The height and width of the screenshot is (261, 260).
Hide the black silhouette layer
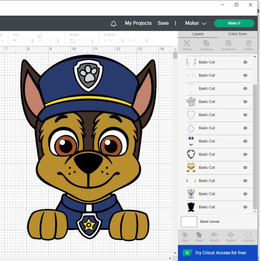point(245,207)
